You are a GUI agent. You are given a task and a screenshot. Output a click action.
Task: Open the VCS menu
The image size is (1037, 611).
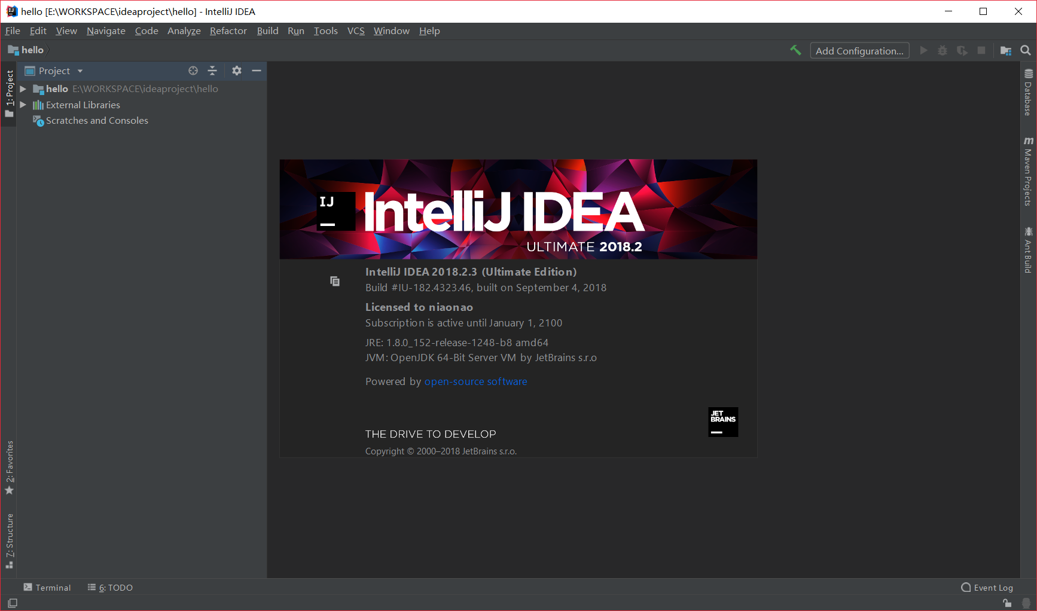point(356,31)
